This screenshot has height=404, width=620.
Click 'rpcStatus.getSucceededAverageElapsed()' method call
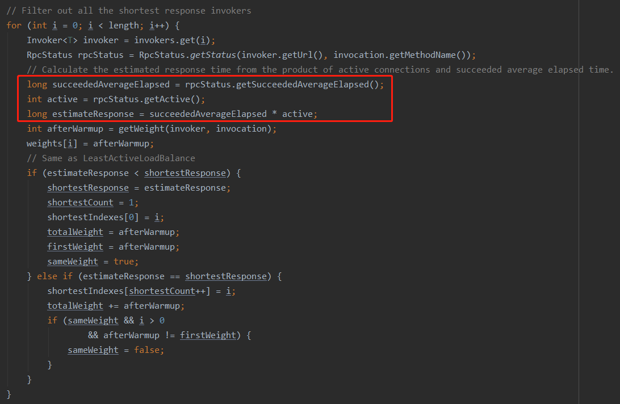coord(282,85)
